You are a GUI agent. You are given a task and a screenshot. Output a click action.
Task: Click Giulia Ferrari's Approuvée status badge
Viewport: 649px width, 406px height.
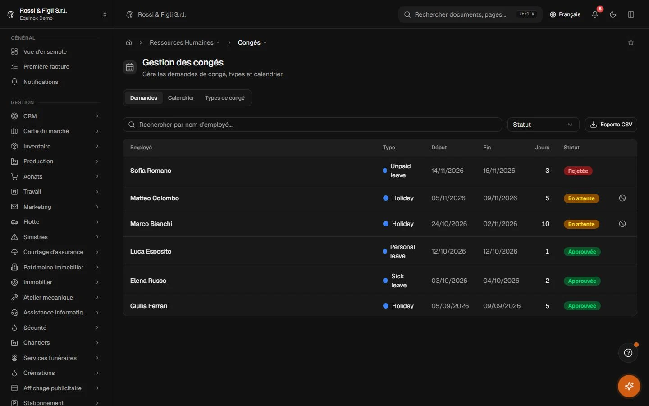(x=582, y=306)
